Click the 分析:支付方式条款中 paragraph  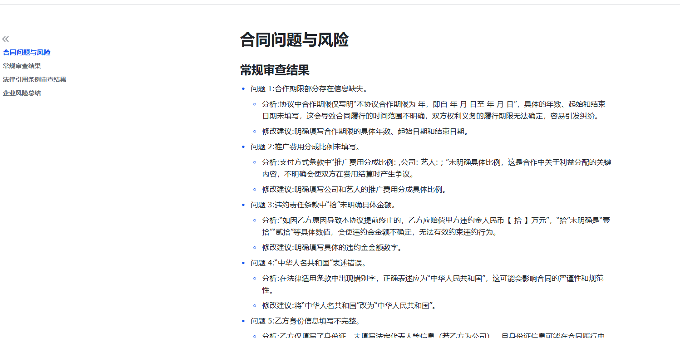[437, 168]
